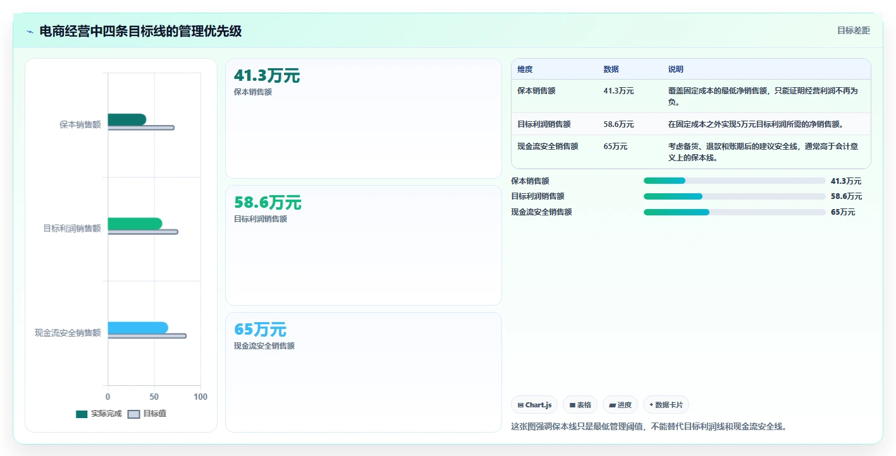Click the 58.6万元 value beside the progress bar
Image resolution: width=896 pixels, height=456 pixels.
click(846, 196)
